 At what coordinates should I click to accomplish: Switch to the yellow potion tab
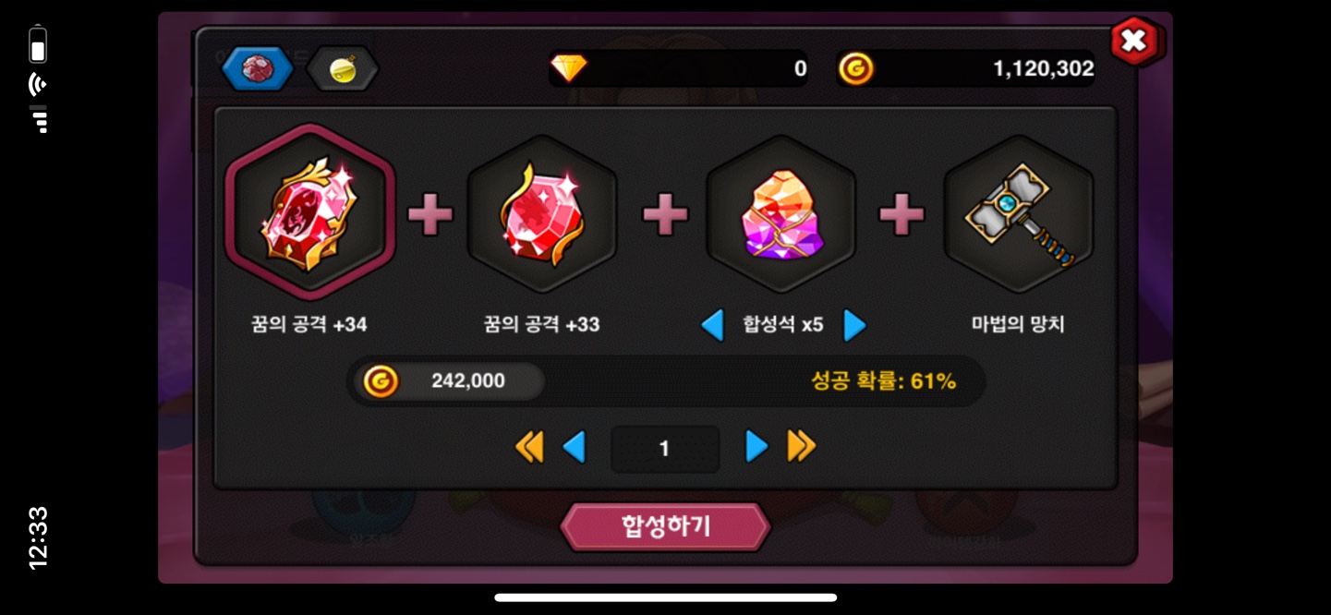coord(343,68)
